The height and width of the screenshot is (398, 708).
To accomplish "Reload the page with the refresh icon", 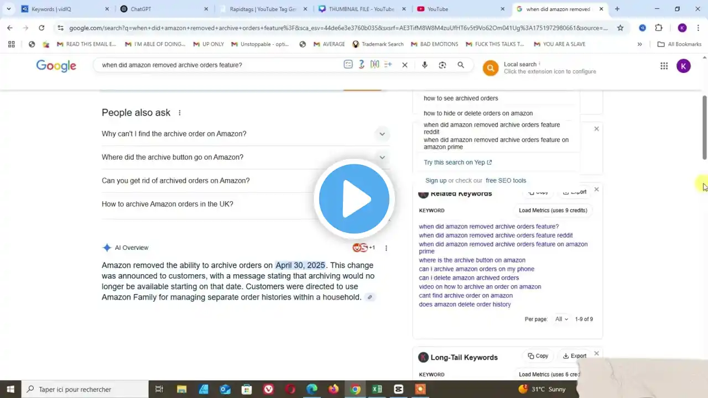I will pos(41,28).
